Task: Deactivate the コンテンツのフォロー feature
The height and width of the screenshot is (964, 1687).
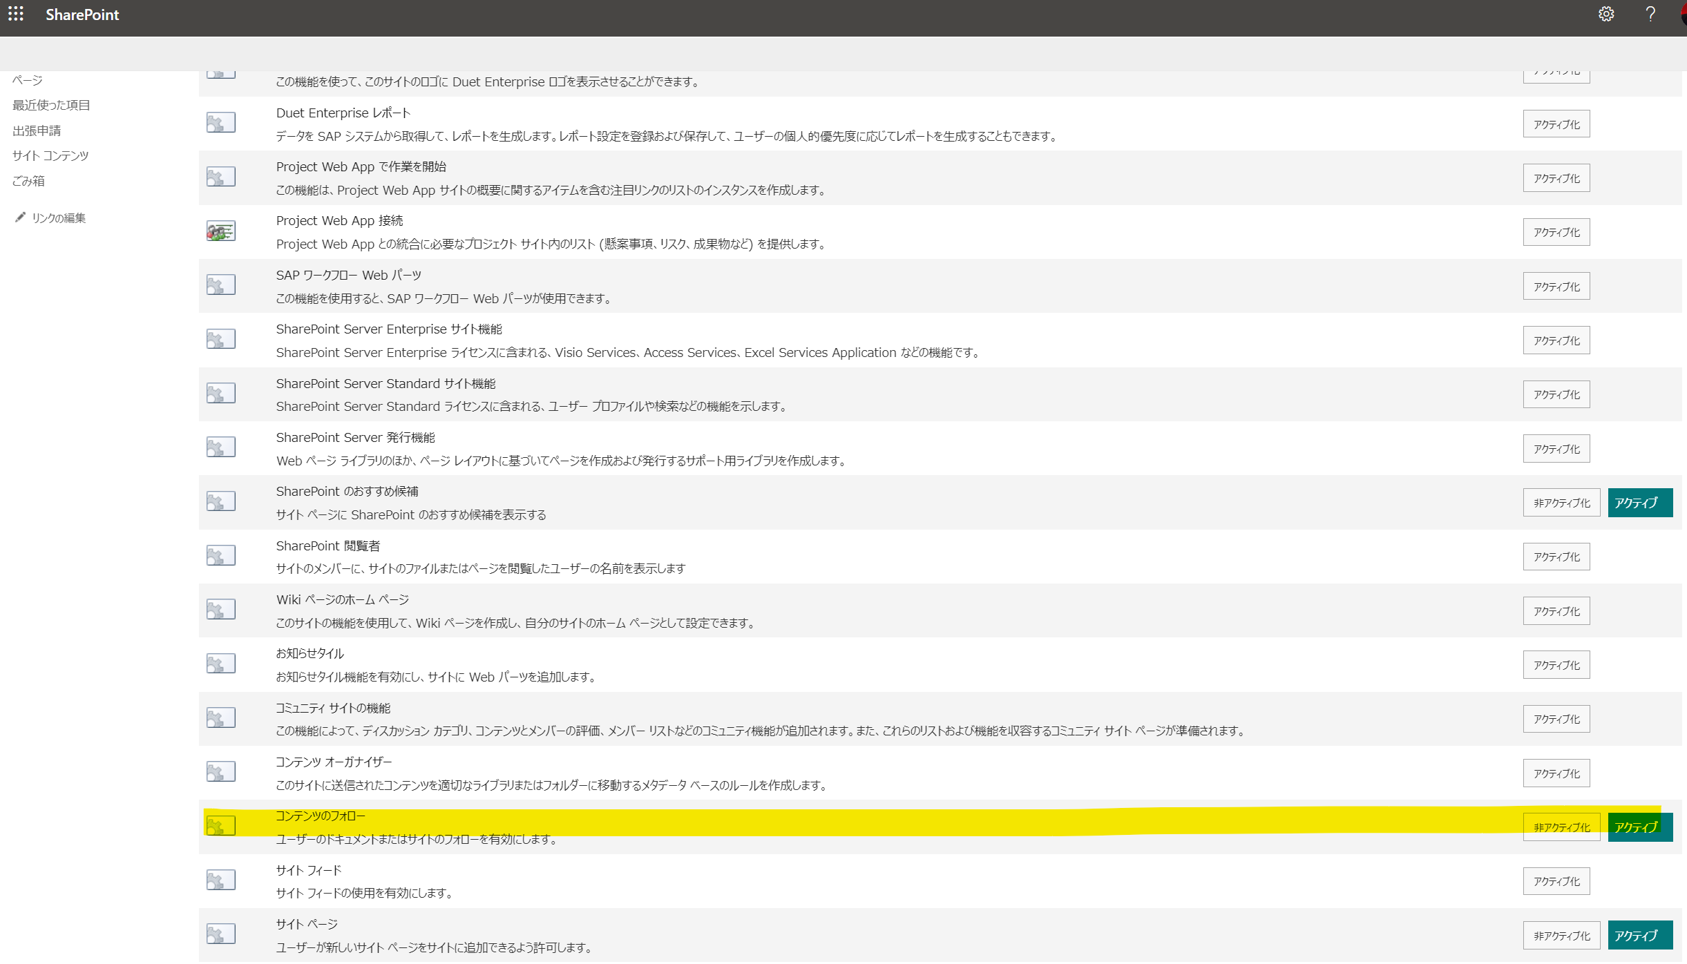Action: pos(1561,827)
